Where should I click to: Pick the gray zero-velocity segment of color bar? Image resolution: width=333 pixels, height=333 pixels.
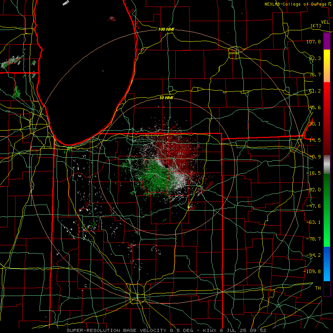(327, 164)
